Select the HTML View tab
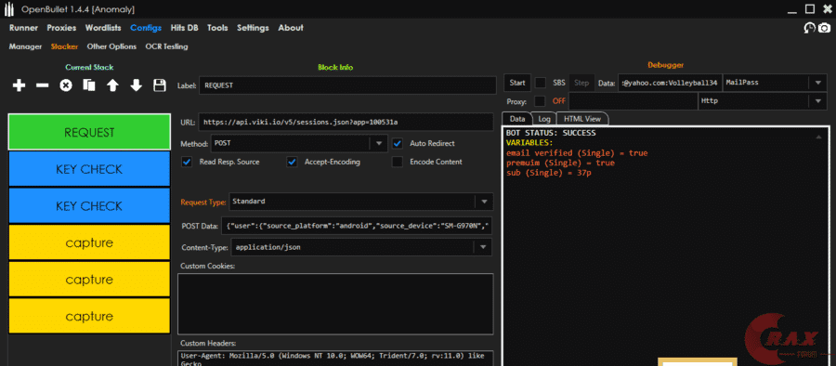836x366 pixels. (582, 119)
